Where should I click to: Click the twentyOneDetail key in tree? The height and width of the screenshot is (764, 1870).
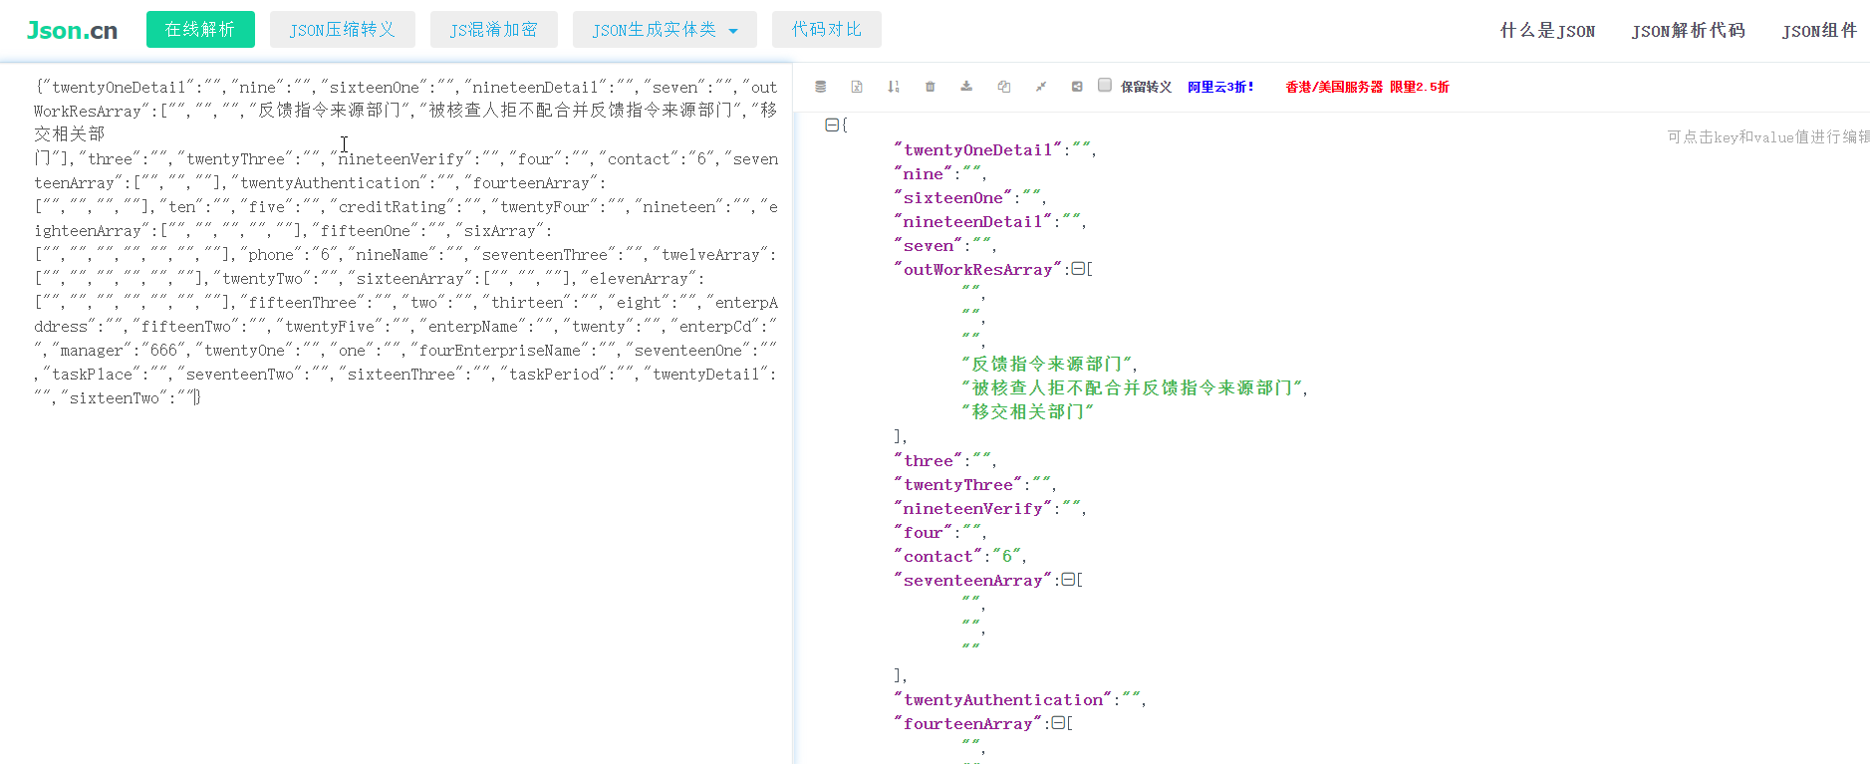pyautogui.click(x=977, y=149)
